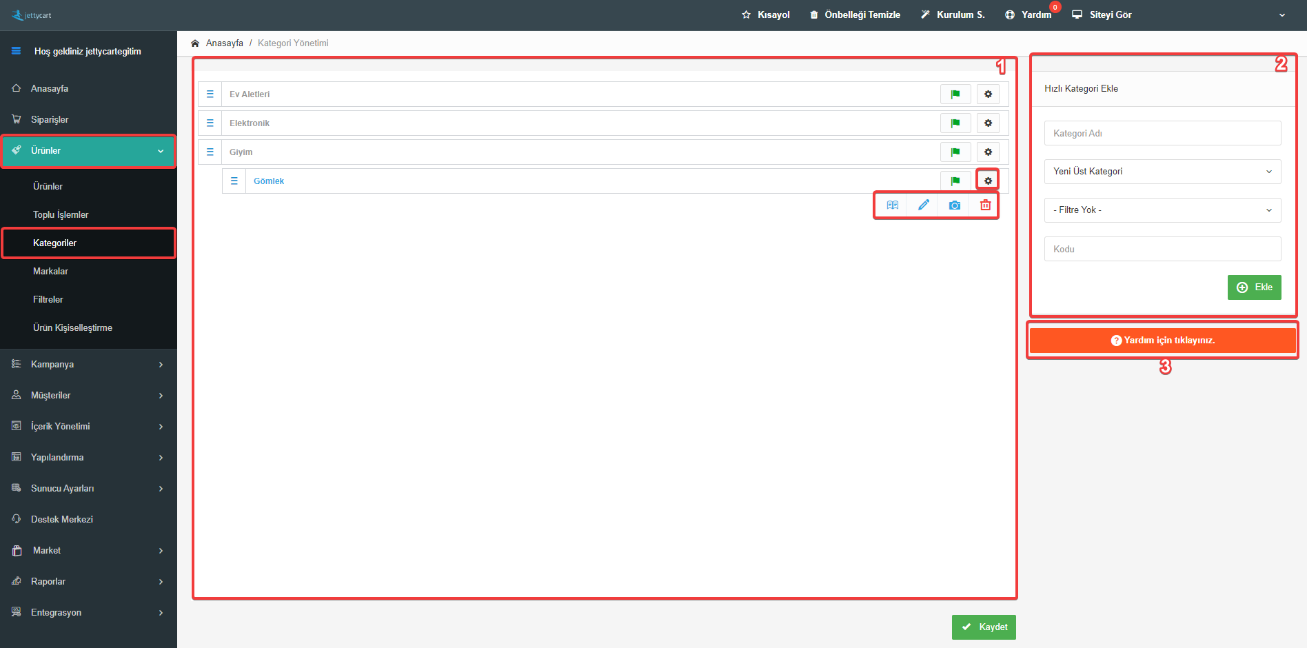Click the jettycart logo
Screen dimensions: 1307x648
pos(32,15)
